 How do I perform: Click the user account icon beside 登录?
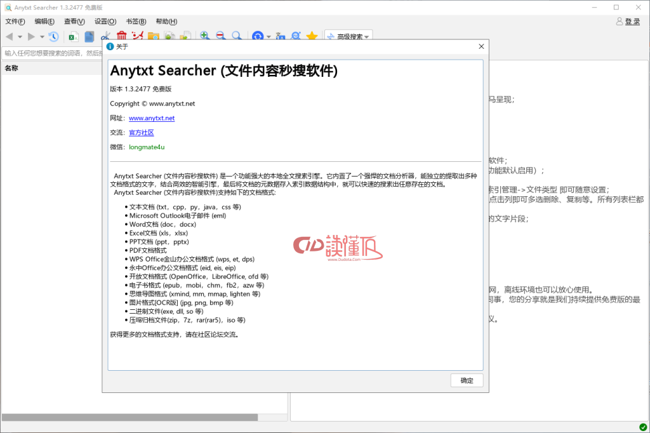(x=620, y=21)
